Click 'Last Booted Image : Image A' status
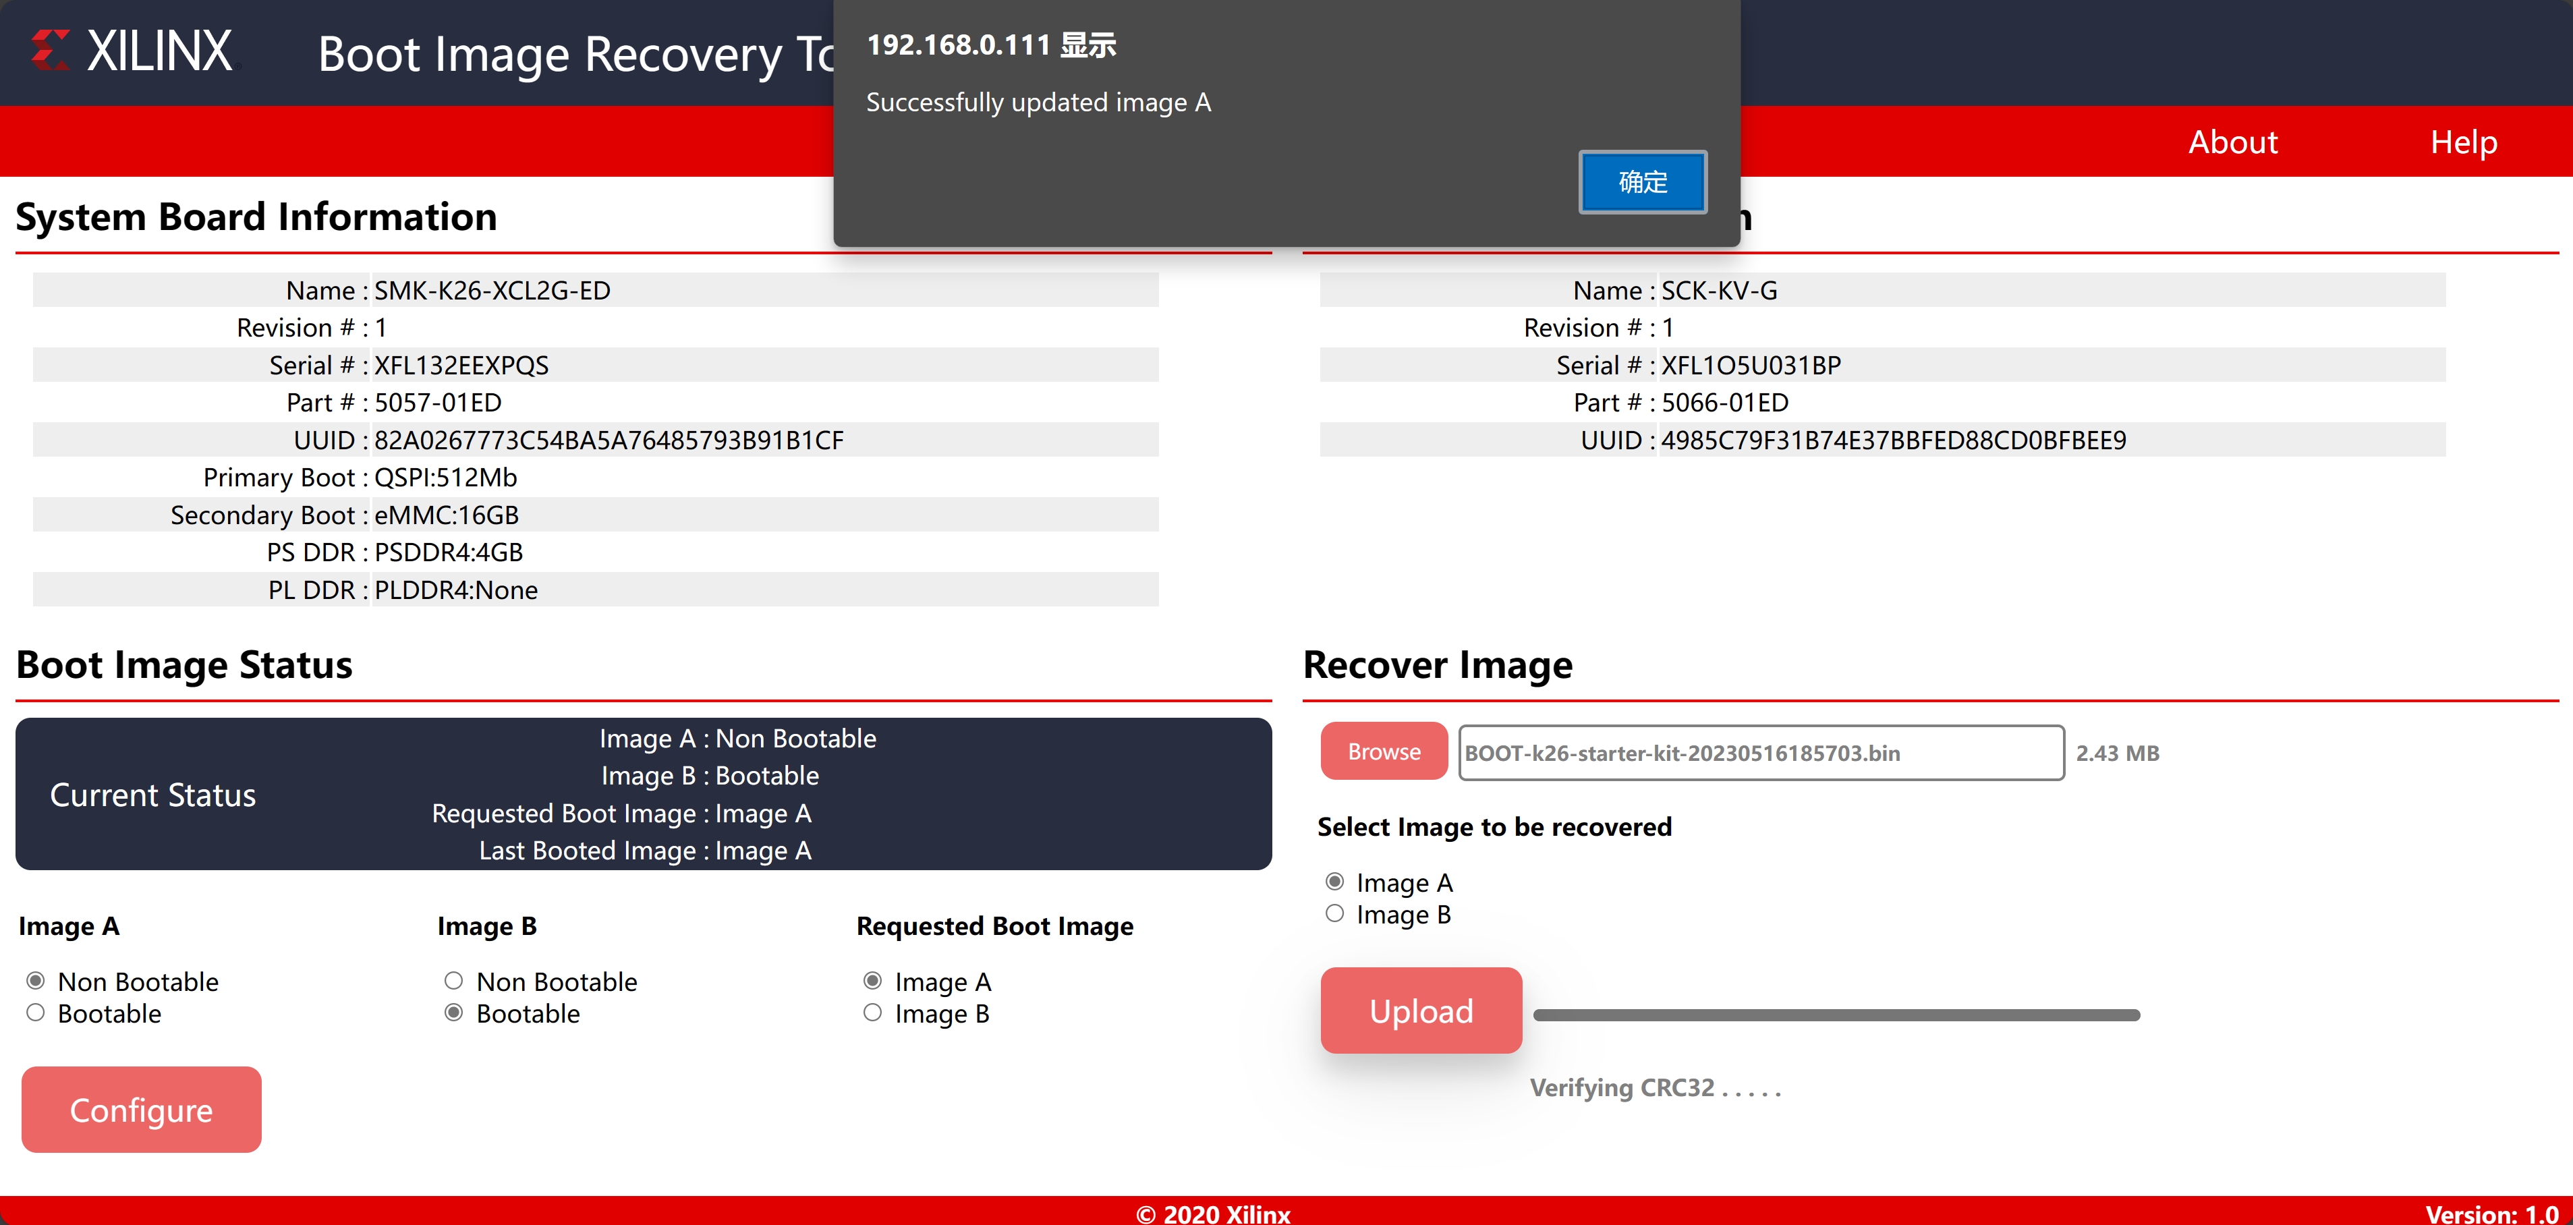This screenshot has height=1225, width=2573. point(645,851)
